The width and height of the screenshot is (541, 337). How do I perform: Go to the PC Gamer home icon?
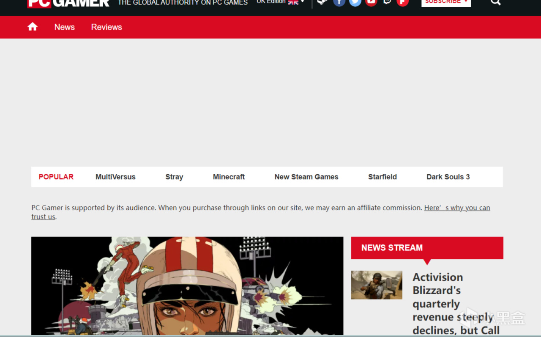33,27
